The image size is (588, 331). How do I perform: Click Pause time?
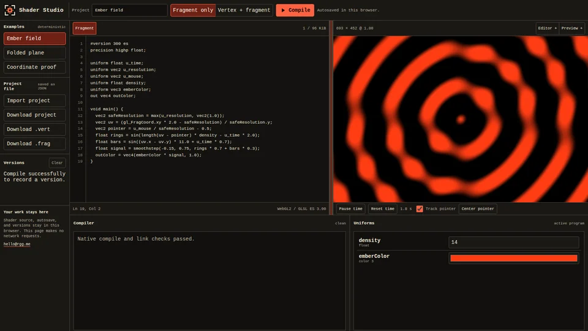point(350,208)
